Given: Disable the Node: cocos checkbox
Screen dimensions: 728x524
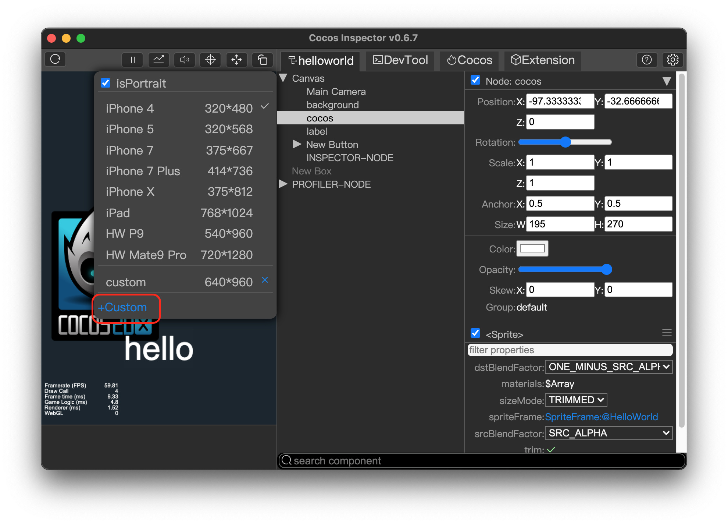Looking at the screenshot, I should tap(475, 80).
